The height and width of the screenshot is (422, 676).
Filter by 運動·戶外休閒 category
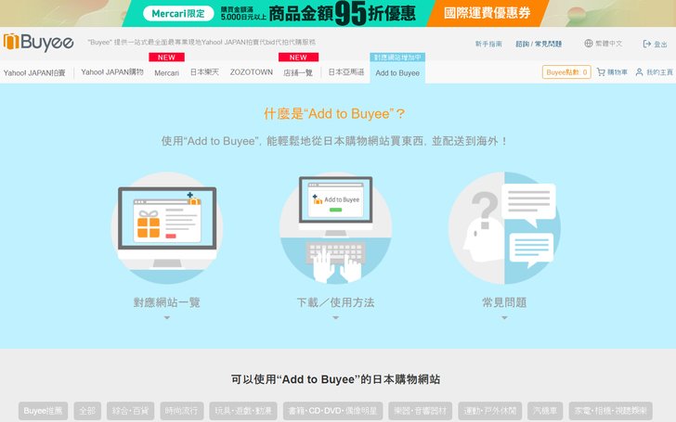point(489,411)
